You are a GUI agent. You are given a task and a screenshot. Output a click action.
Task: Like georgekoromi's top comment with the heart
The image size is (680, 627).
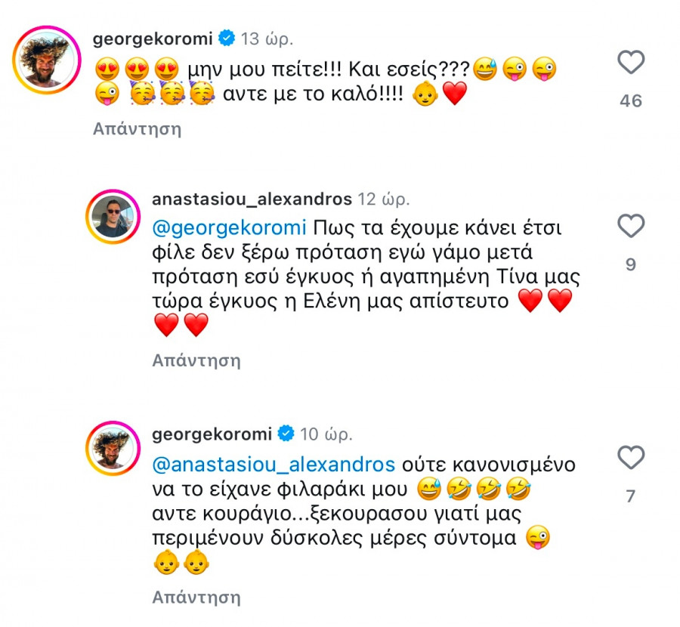point(631,63)
